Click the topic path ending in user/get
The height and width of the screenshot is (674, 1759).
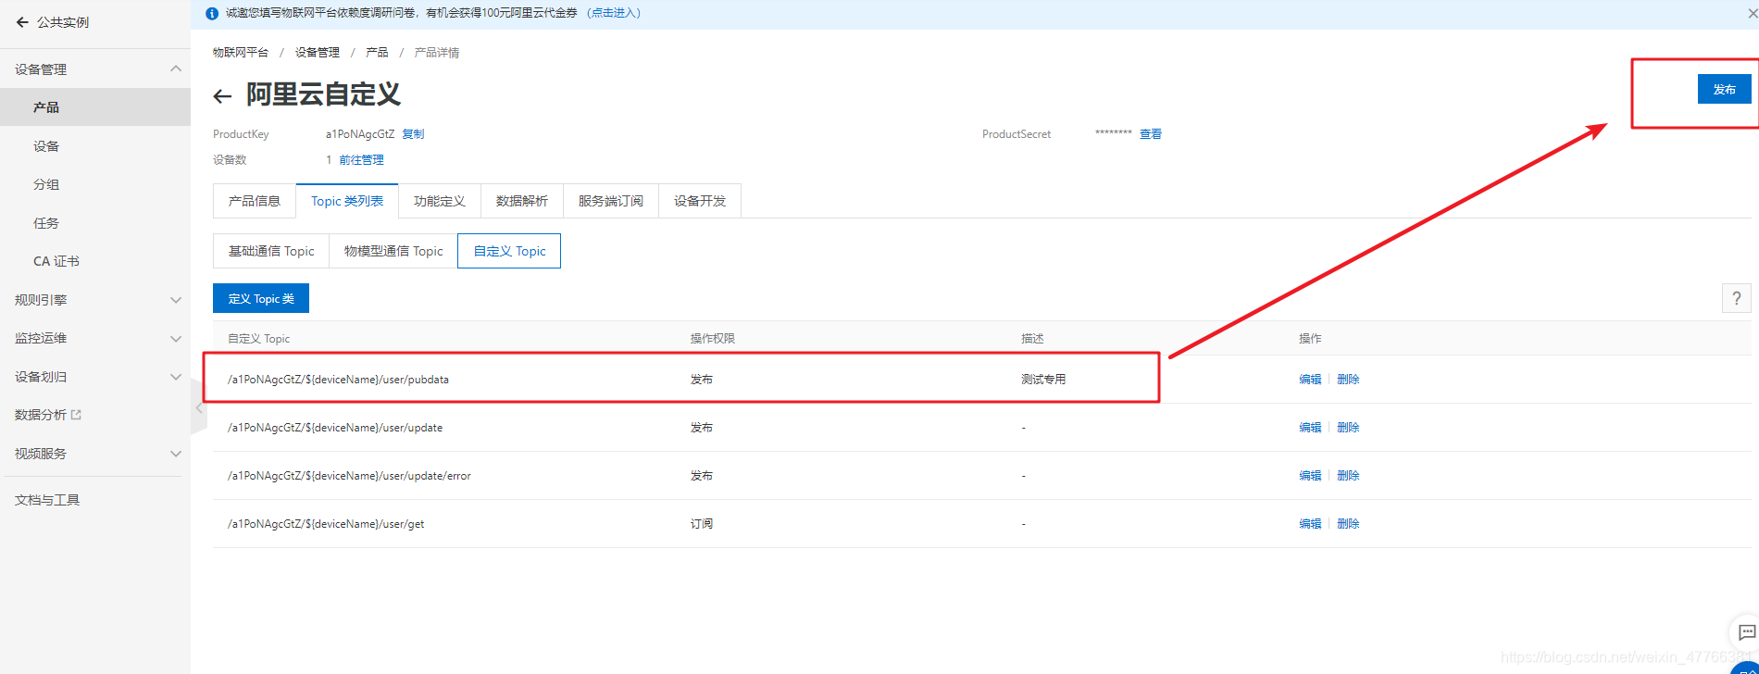pos(326,524)
